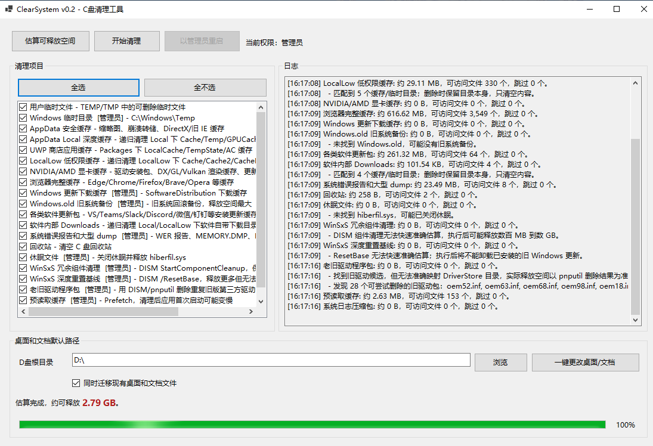The height and width of the screenshot is (446, 653).
Task: Click log line 发现 28 个可尝试删除的旧驱动包
Action: click(x=457, y=286)
